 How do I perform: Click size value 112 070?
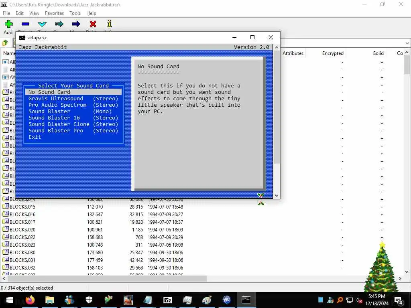(95, 207)
